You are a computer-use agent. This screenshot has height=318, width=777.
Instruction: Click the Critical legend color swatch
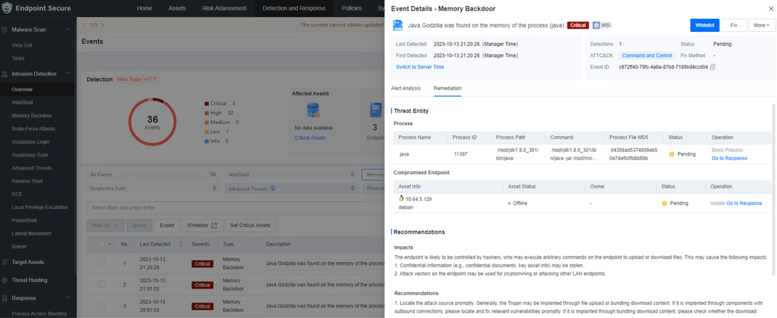[x=207, y=104]
